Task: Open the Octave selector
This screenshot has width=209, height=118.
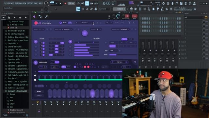Action: click(96, 29)
